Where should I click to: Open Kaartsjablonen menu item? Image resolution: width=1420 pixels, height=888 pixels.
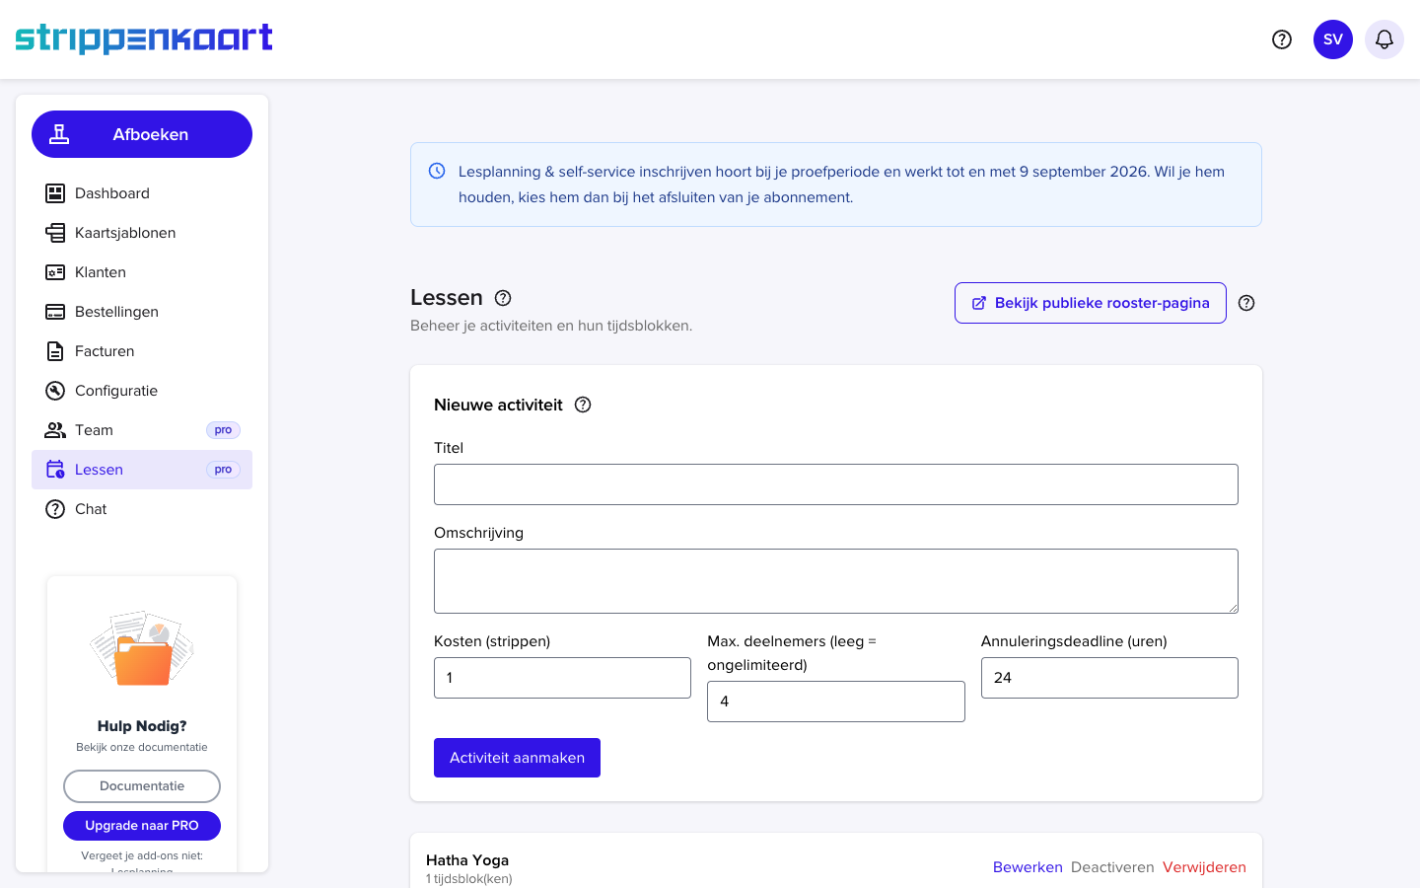[x=142, y=233]
